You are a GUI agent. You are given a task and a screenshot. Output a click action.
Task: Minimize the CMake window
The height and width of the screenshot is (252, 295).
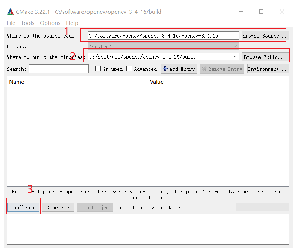coord(241,12)
